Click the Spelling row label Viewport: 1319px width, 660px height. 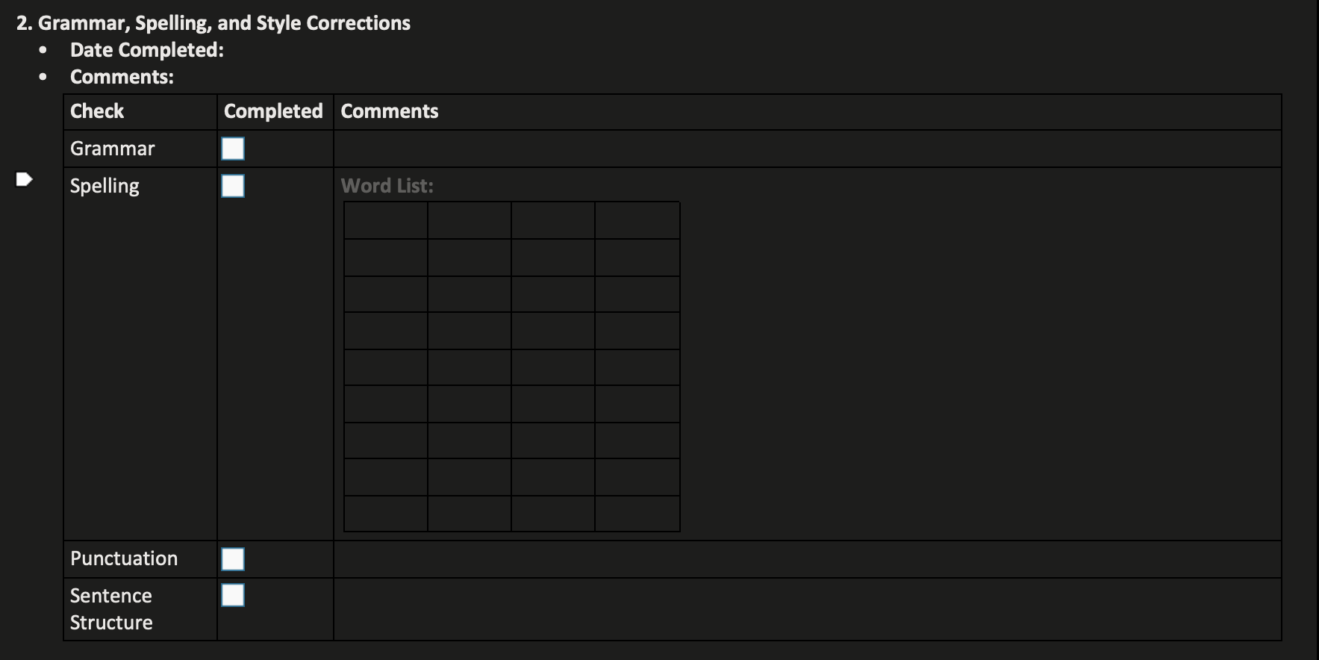105,186
